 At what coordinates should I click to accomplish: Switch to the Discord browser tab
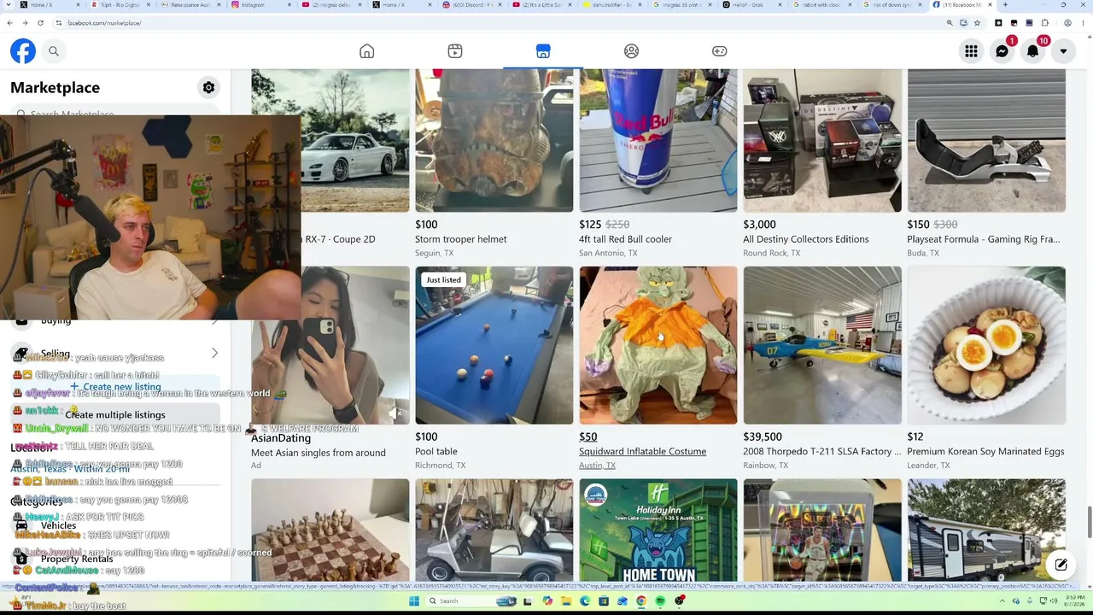pos(474,5)
